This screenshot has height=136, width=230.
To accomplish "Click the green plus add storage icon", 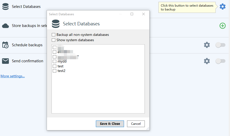I will coord(222,25).
